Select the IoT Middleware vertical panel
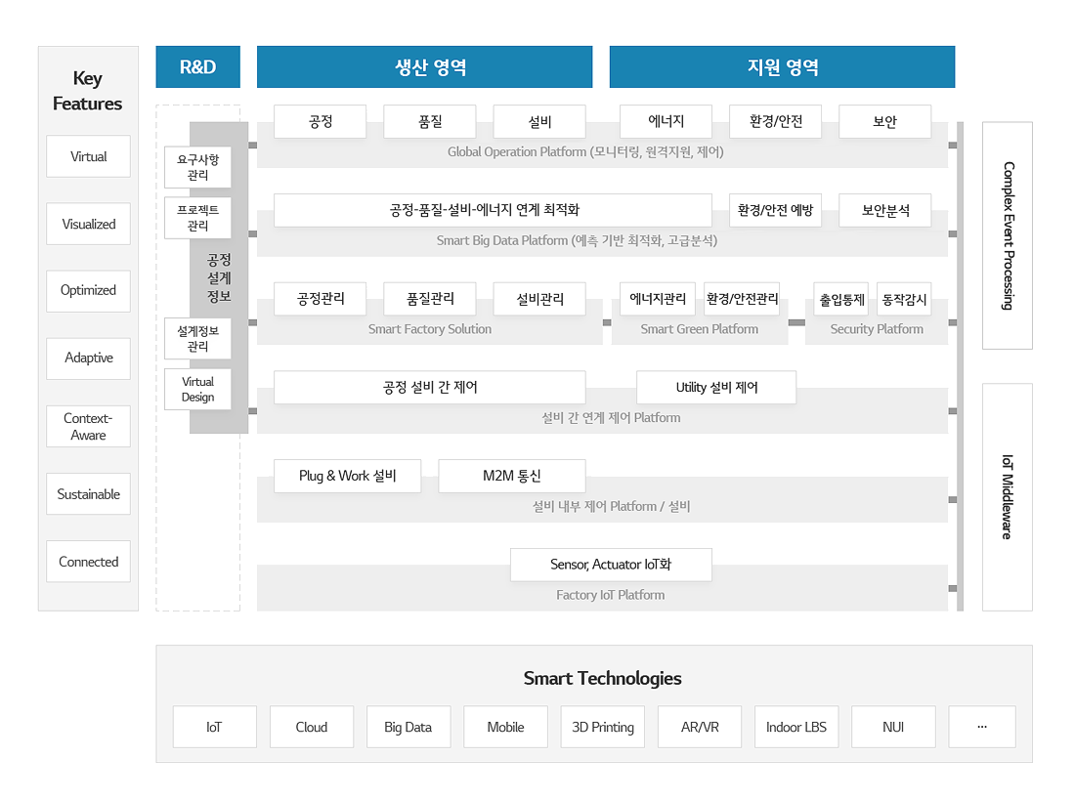Image resolution: width=1075 pixels, height=801 pixels. pyautogui.click(x=1007, y=496)
